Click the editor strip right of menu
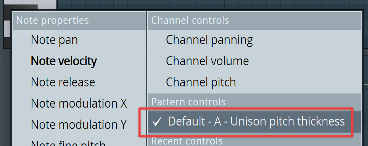This screenshot has height=146, width=368. pos(366,77)
